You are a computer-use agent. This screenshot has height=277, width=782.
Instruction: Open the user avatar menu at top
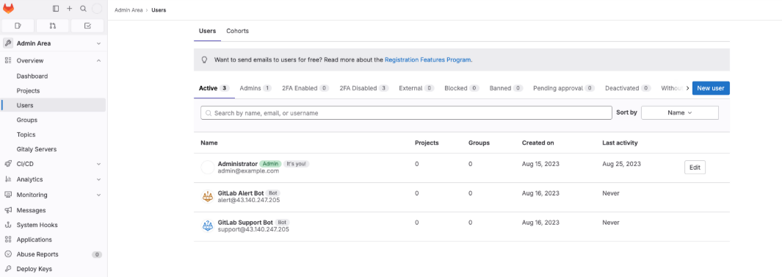tap(97, 9)
